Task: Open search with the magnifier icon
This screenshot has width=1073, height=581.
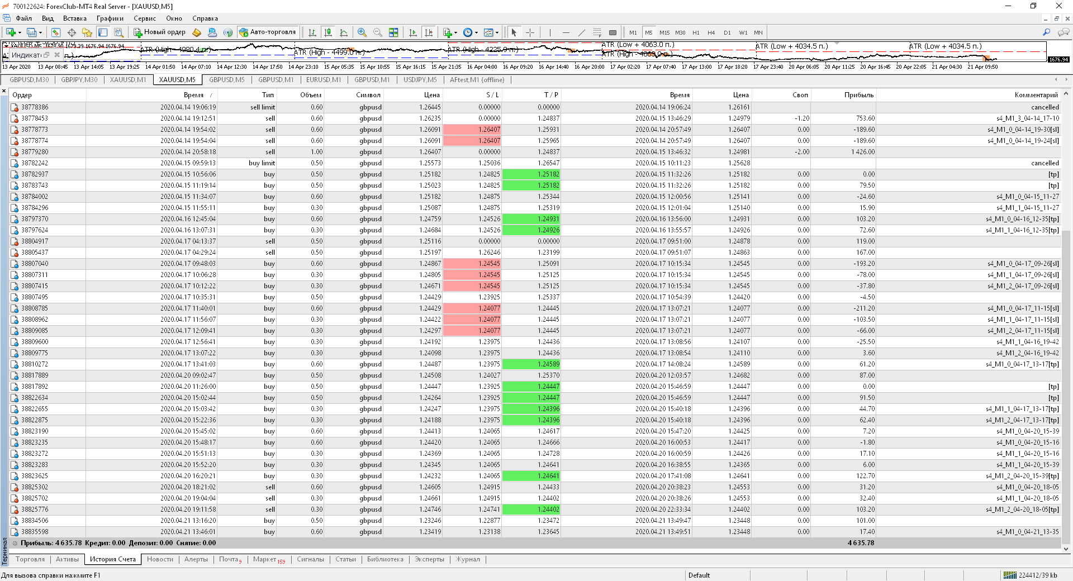Action: [1046, 32]
